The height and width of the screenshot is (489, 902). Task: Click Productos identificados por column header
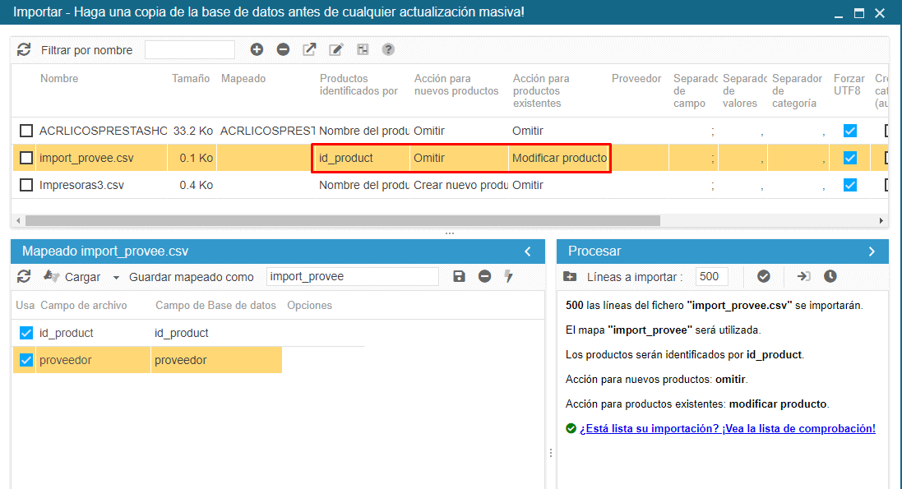tap(358, 85)
